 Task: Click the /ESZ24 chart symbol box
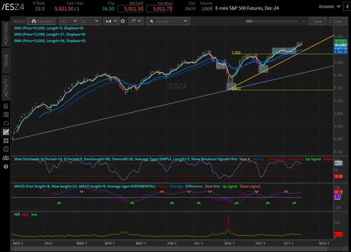click(19, 21)
